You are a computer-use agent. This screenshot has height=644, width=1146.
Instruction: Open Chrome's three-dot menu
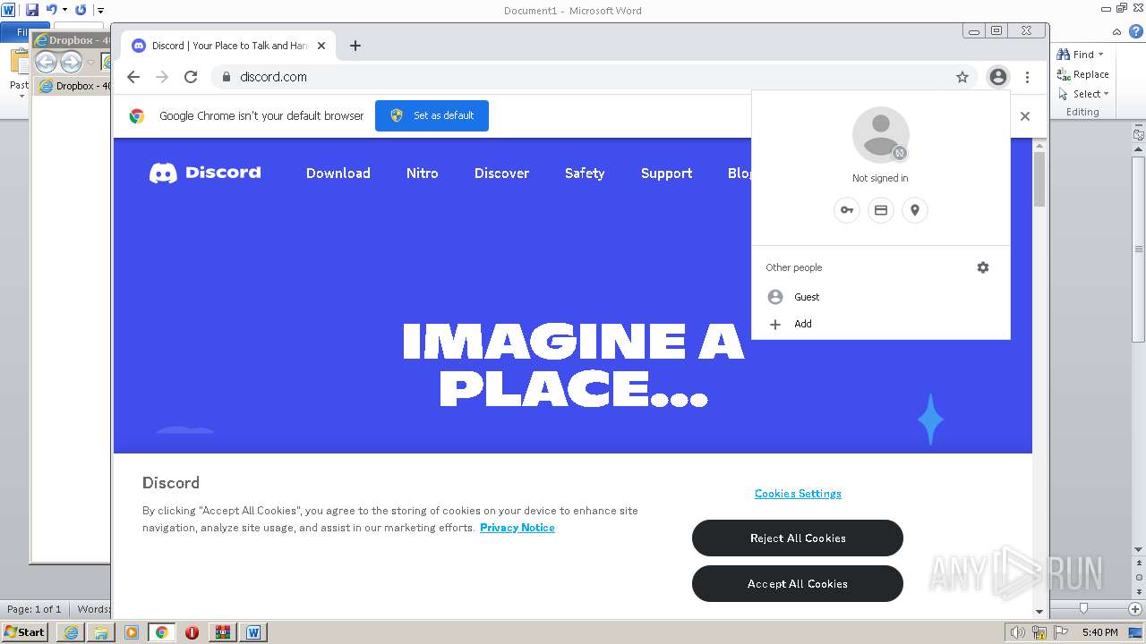click(x=1028, y=77)
